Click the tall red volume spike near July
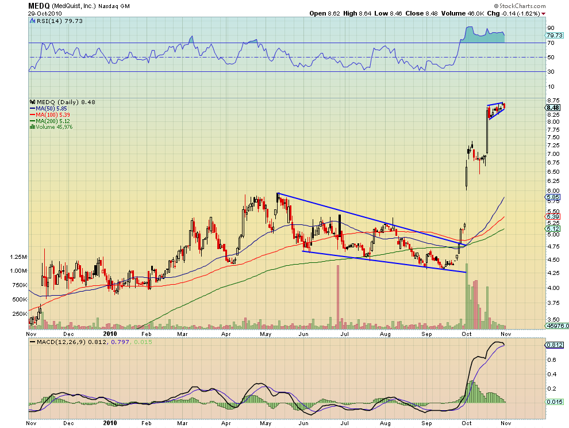The width and height of the screenshot is (569, 428). [x=338, y=297]
